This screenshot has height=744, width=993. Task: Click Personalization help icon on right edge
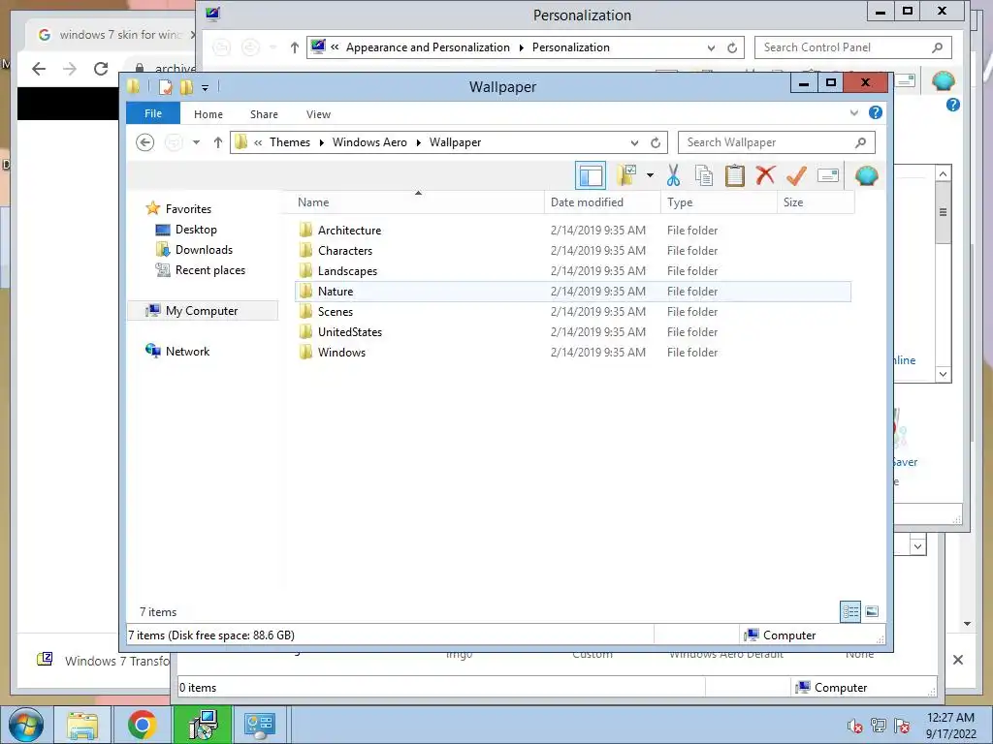952,105
